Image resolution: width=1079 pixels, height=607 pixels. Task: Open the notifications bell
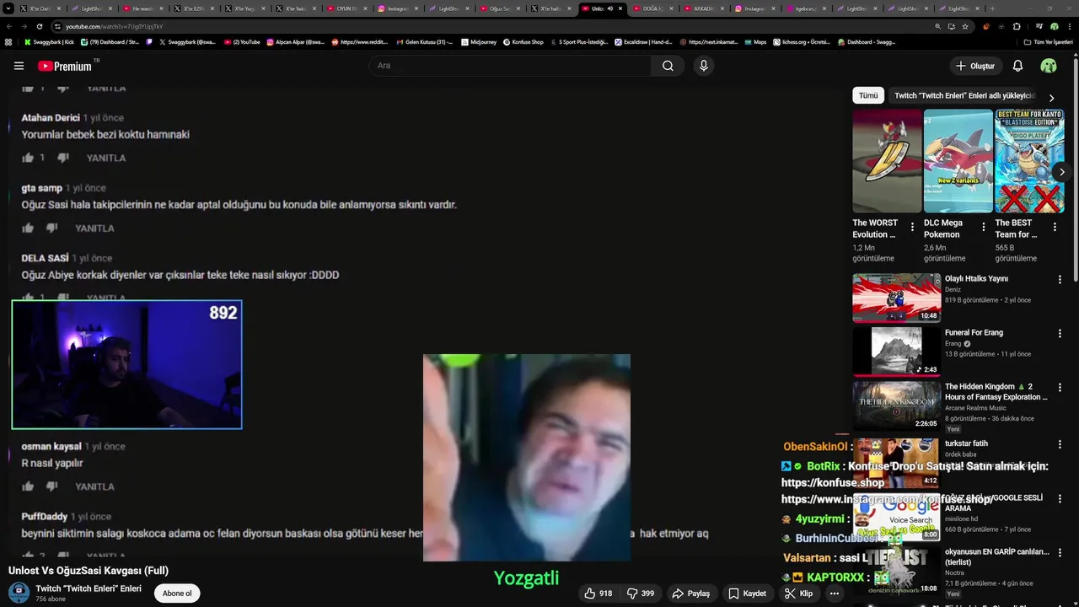point(1017,66)
